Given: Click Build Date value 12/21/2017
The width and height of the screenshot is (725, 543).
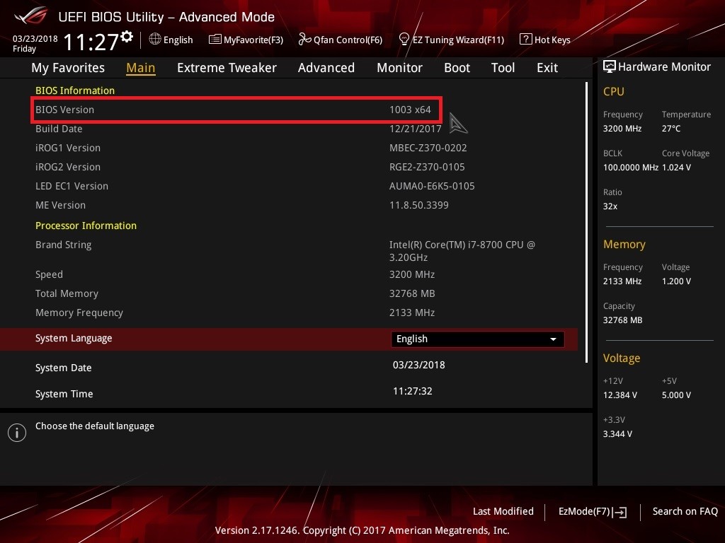Looking at the screenshot, I should click(x=415, y=129).
